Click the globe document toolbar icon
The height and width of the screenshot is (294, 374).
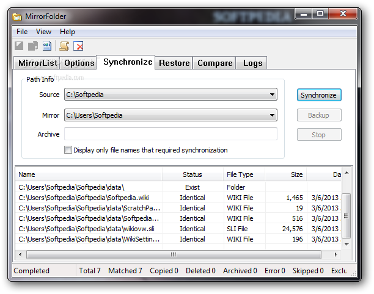click(47, 46)
